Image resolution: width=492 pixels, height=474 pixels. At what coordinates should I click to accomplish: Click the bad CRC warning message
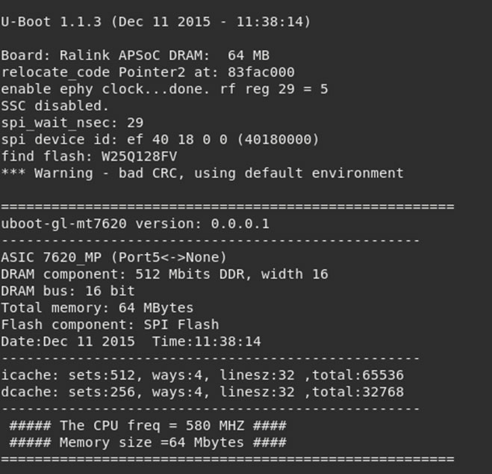pyautogui.click(x=202, y=173)
